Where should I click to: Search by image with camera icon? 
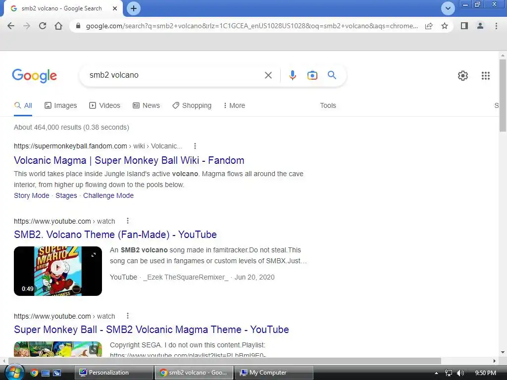(x=312, y=75)
